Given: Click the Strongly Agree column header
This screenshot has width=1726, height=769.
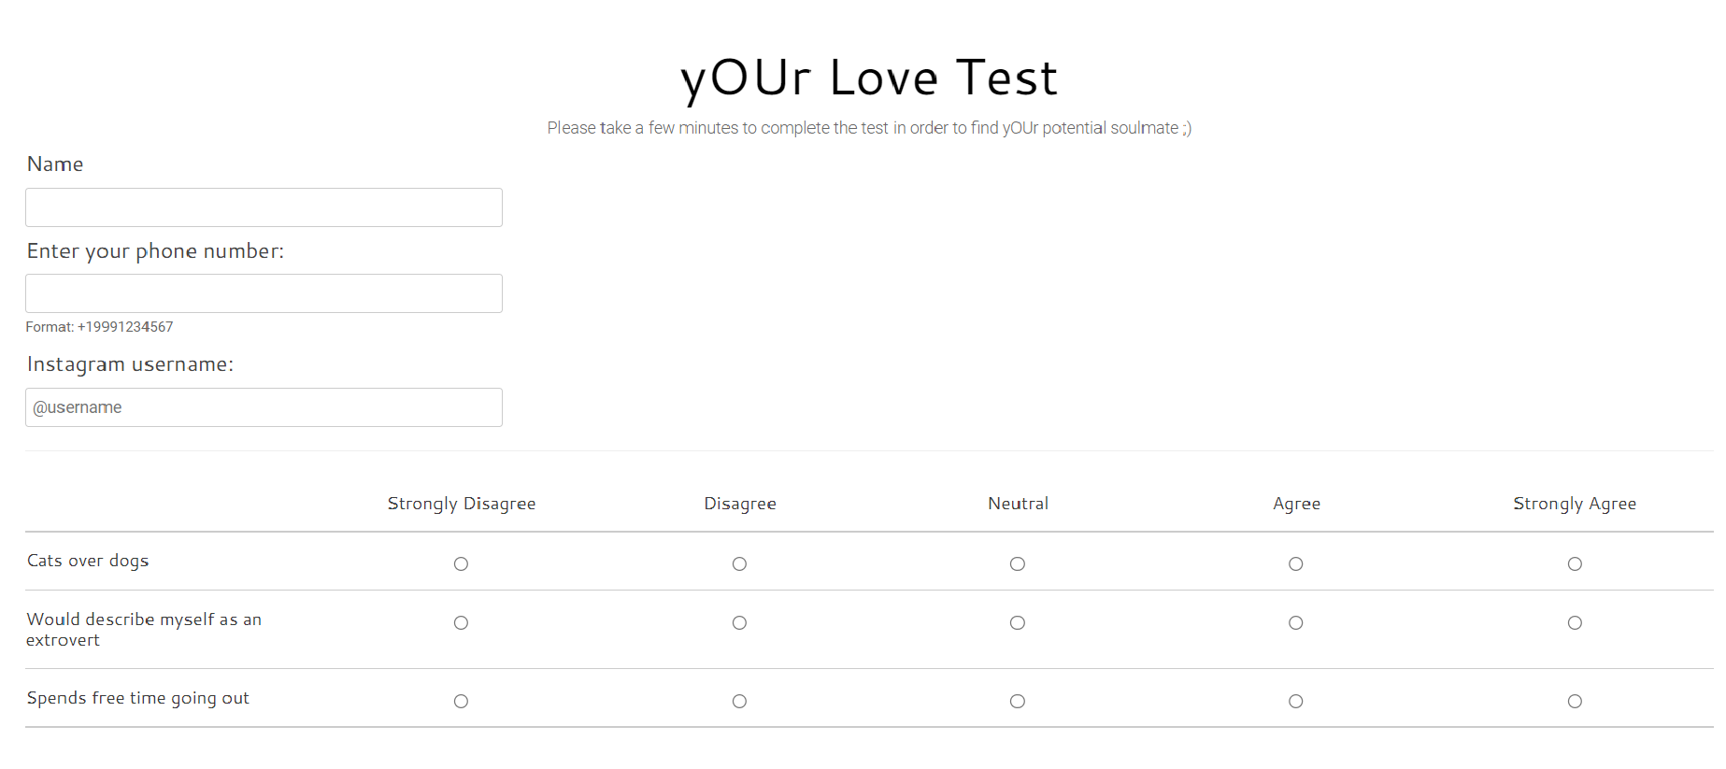Looking at the screenshot, I should [1575, 504].
